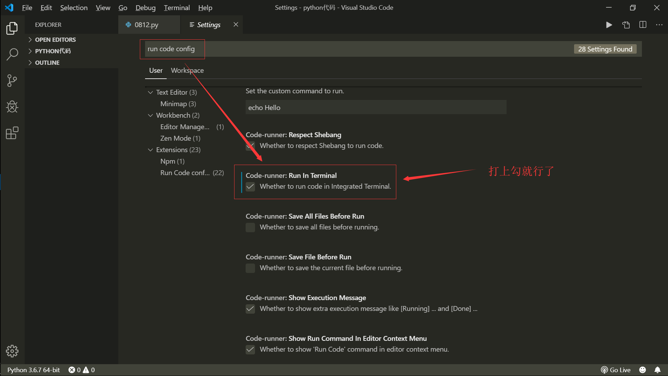Open the Debug view icon

[x=12, y=107]
